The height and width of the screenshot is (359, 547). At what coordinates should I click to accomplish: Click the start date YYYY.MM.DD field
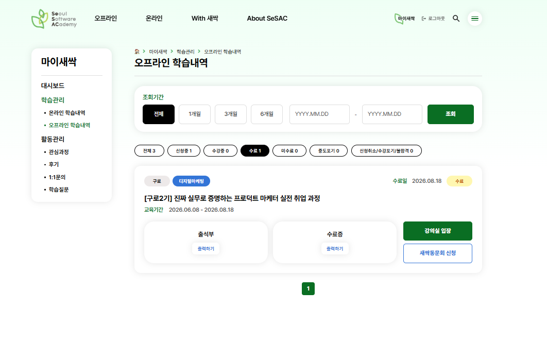click(x=319, y=114)
